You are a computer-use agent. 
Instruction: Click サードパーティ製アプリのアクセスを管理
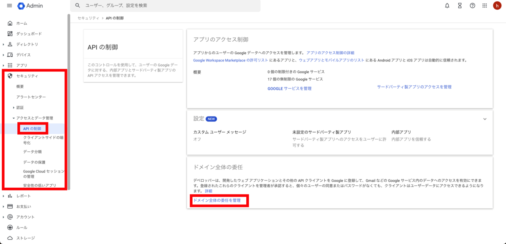414,87
